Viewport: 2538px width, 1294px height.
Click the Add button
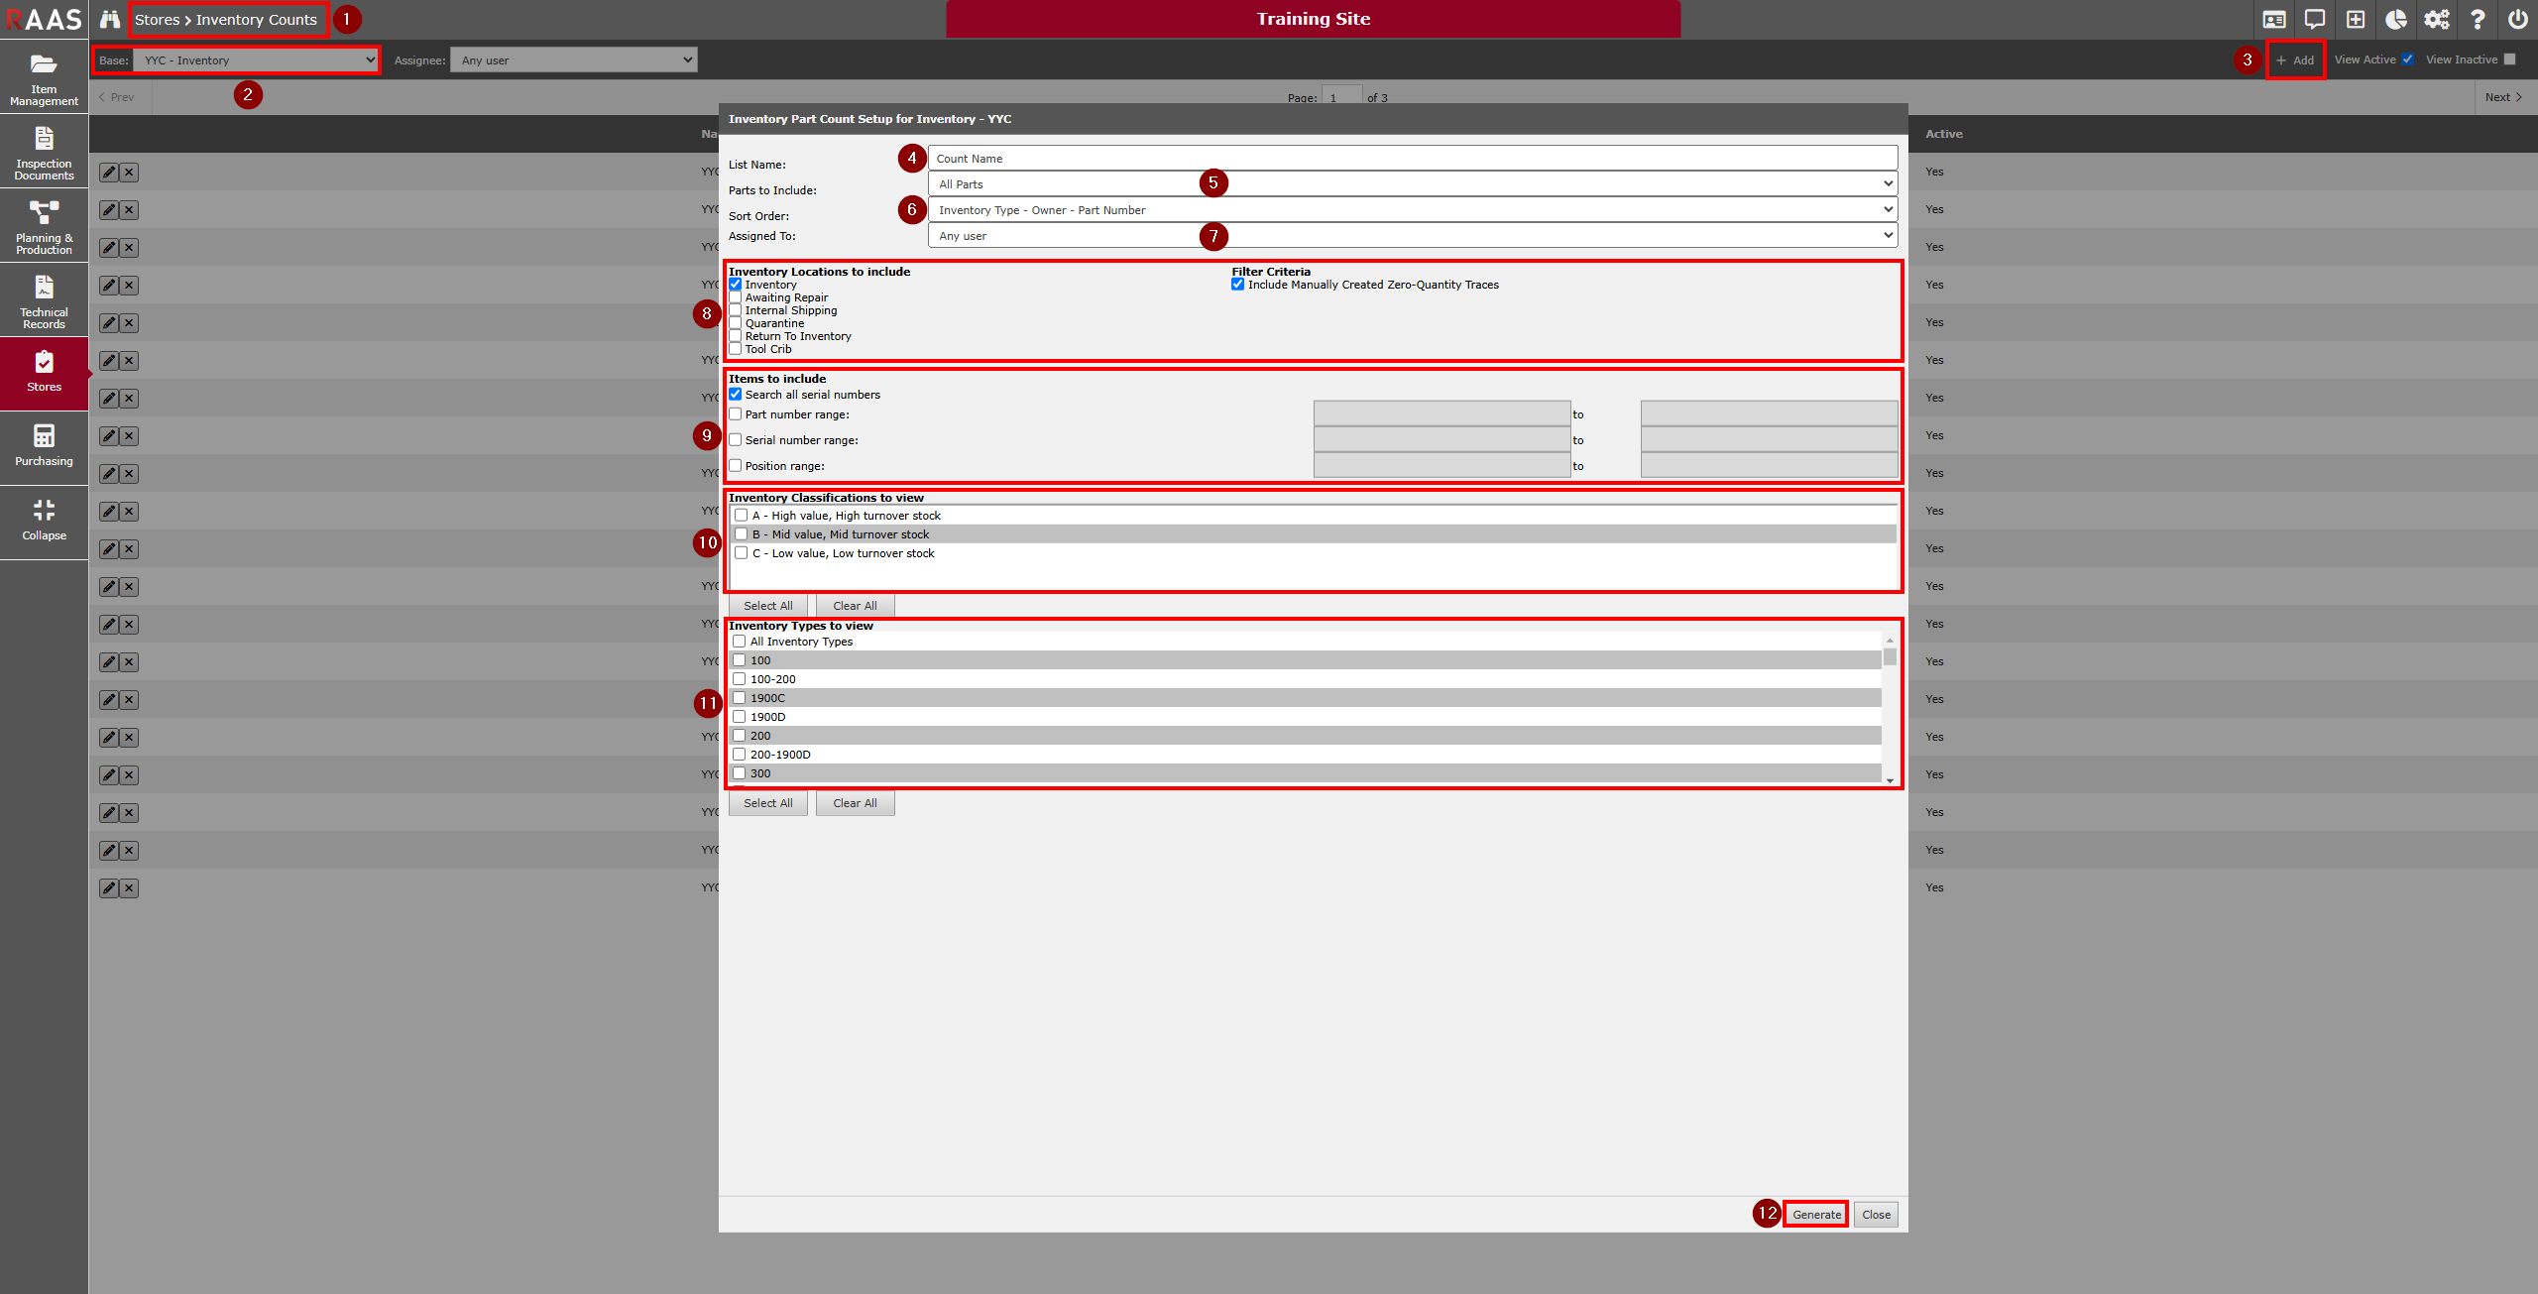2295,60
